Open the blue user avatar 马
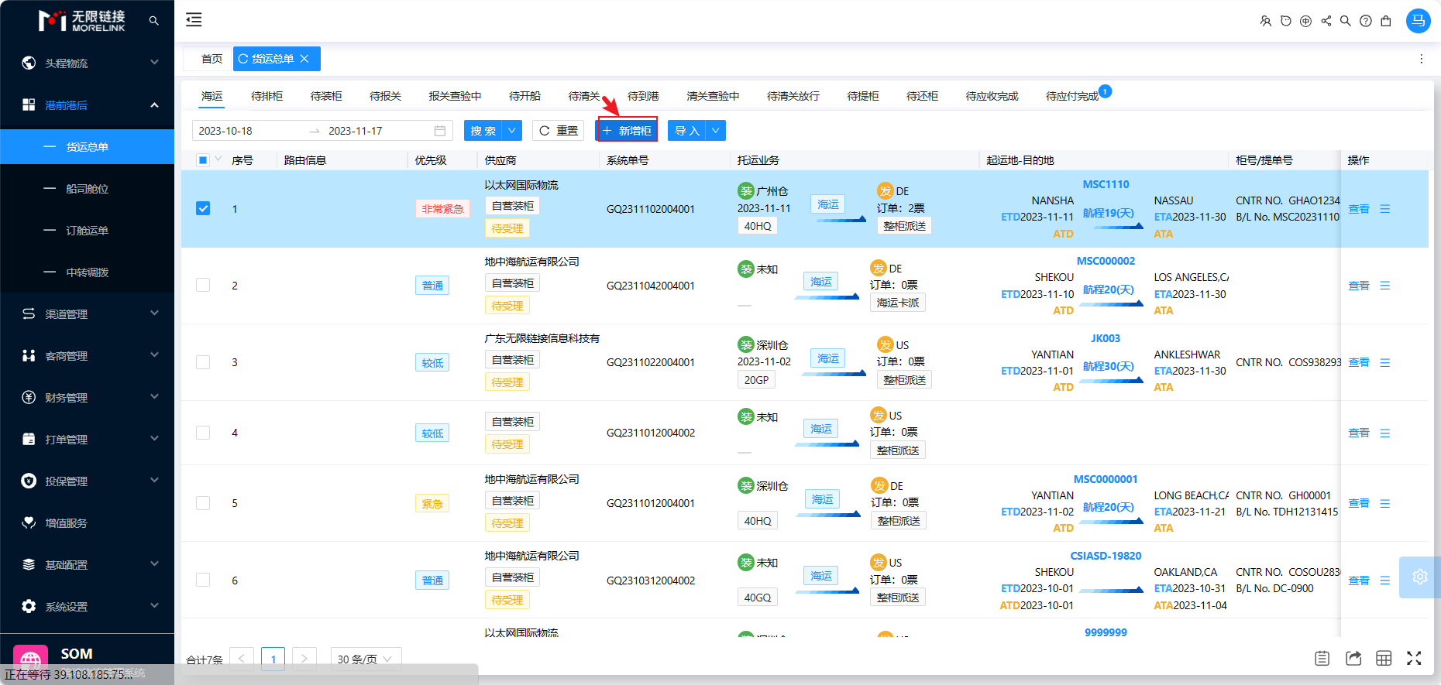The height and width of the screenshot is (685, 1441). click(1418, 21)
